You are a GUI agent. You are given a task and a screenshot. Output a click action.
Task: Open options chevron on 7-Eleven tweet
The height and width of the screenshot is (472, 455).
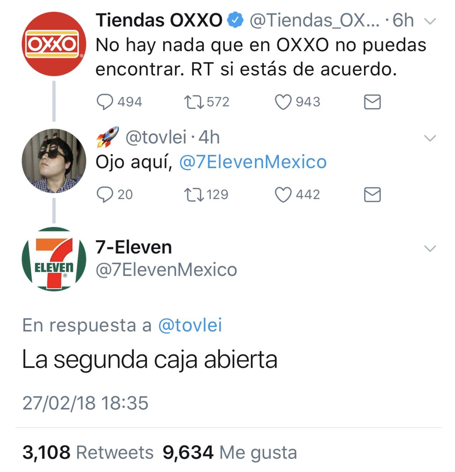pos(430,248)
